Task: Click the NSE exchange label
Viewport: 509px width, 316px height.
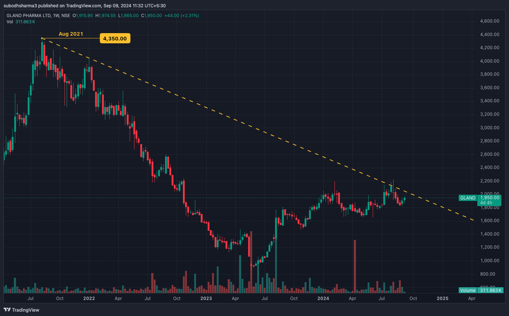Action: (67, 16)
